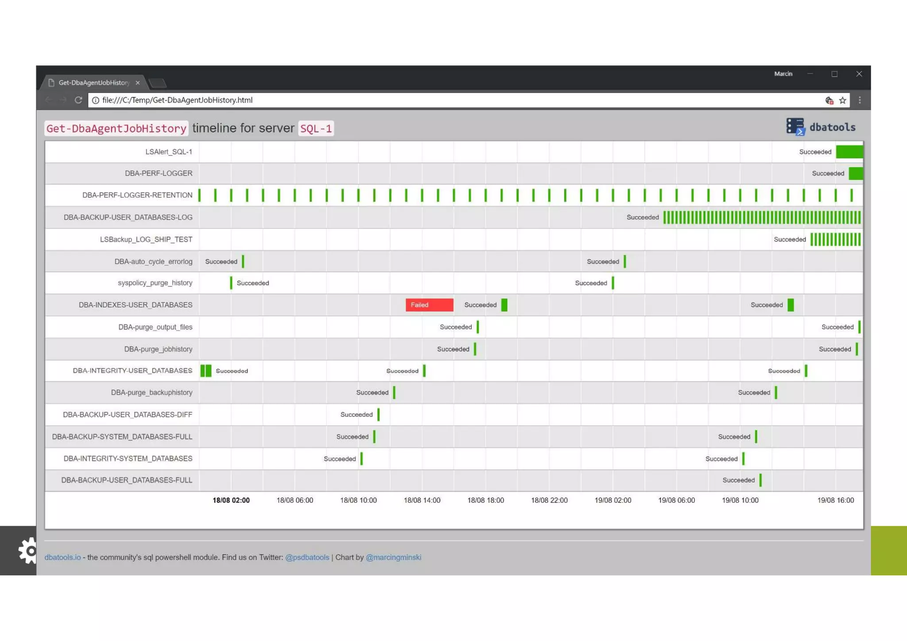
Task: Click the dbatools logo icon
Action: [795, 127]
